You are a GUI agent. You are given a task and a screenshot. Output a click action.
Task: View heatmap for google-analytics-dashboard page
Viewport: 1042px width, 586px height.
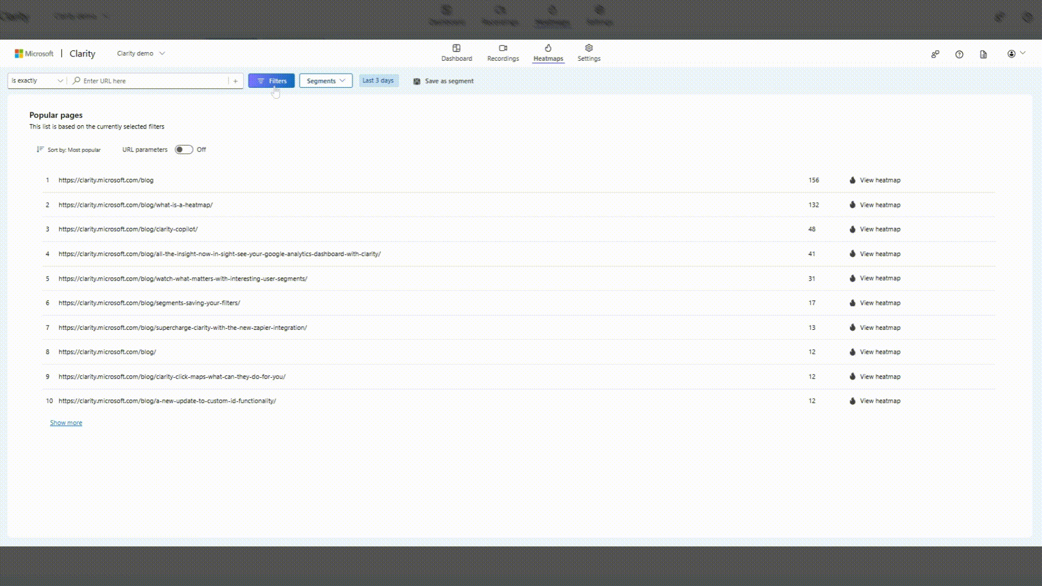click(x=875, y=254)
